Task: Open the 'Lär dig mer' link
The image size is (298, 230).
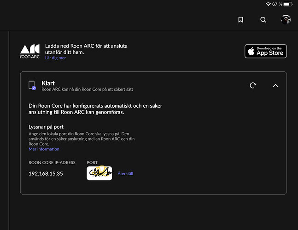Action: click(55, 58)
